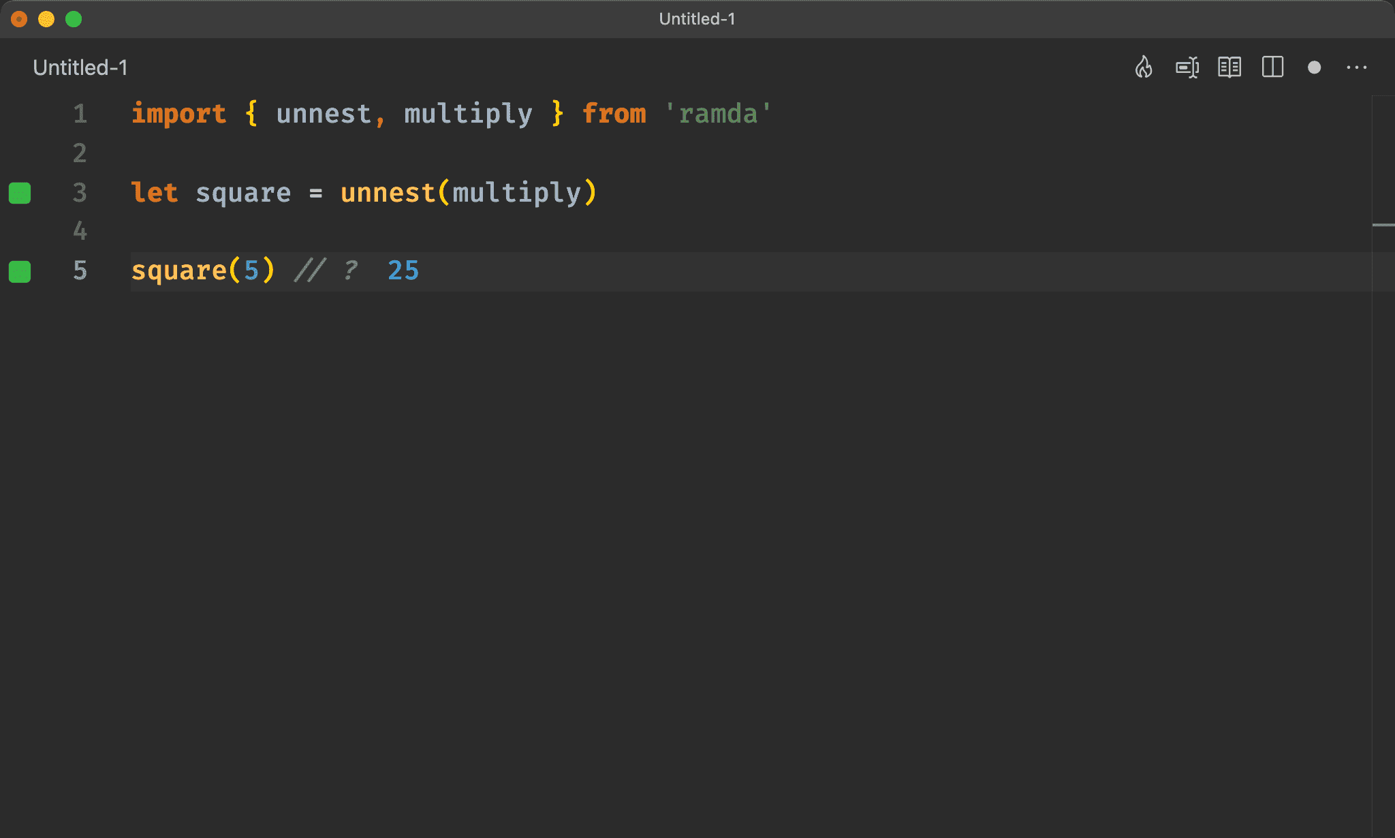The height and width of the screenshot is (838, 1395).
Task: Toggle the file explorer sidebar icon
Action: coord(1272,67)
